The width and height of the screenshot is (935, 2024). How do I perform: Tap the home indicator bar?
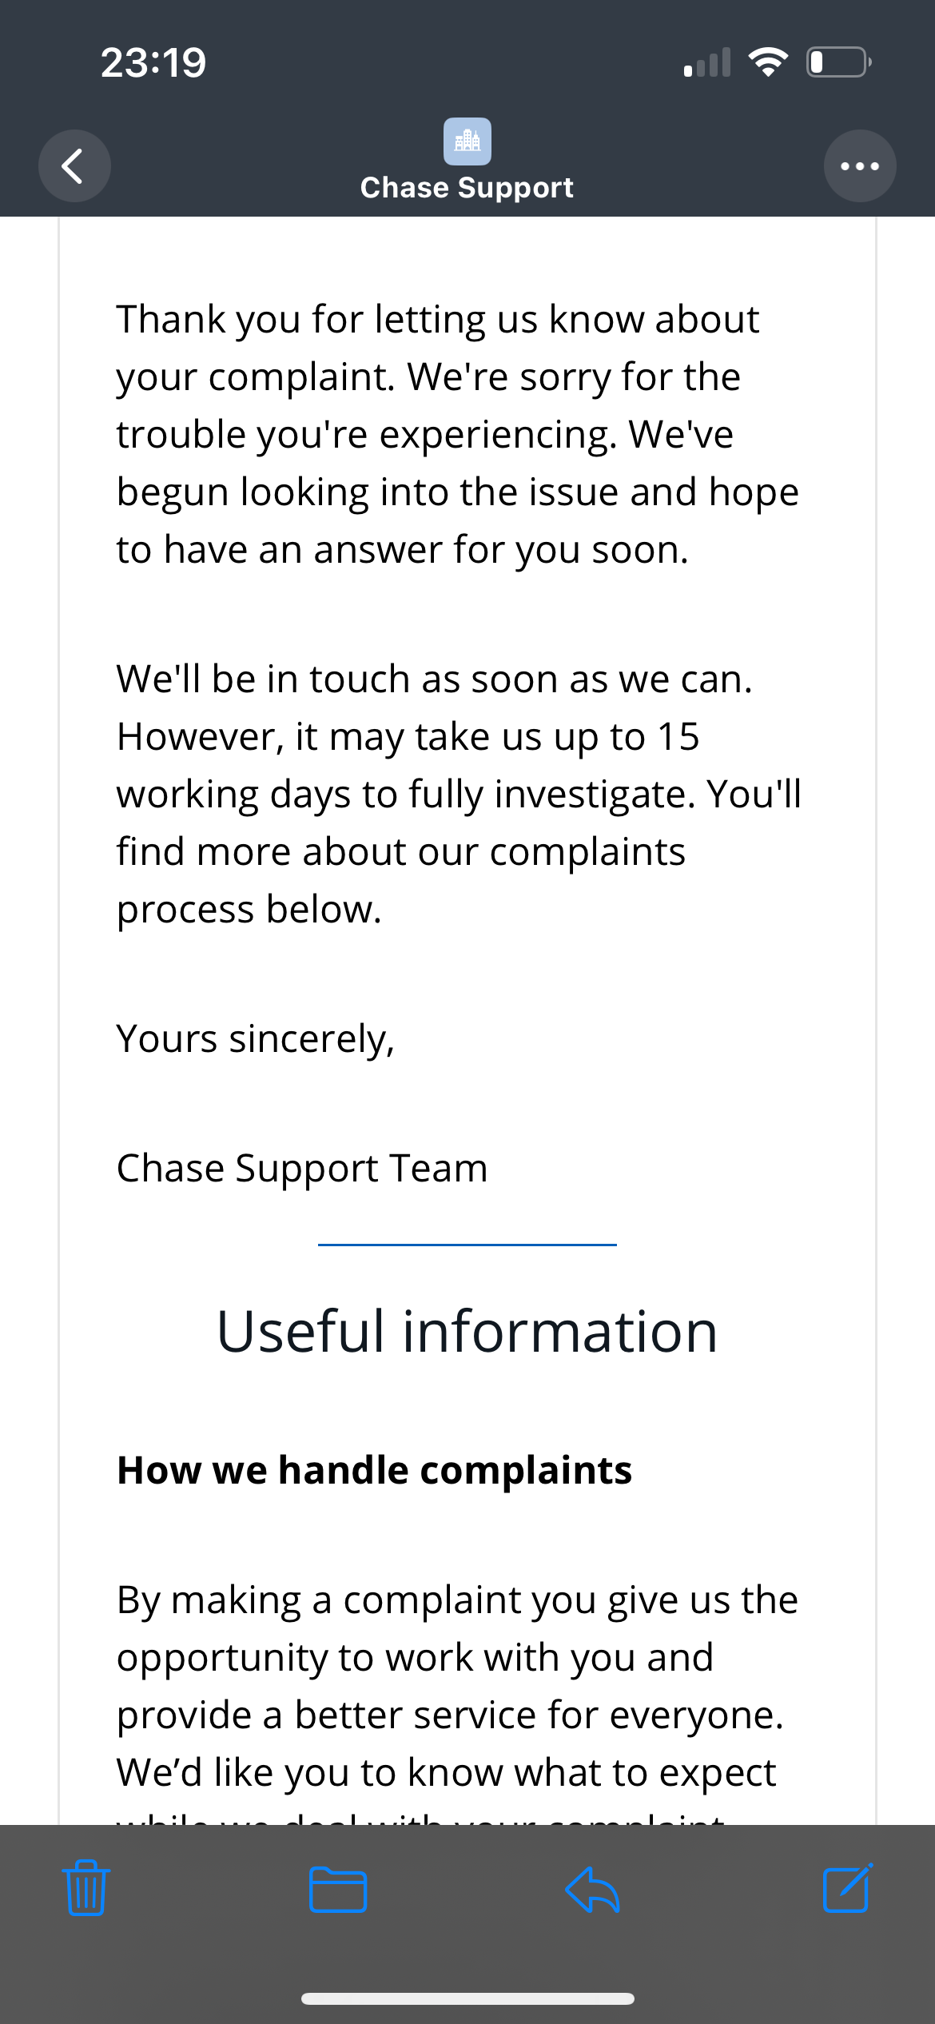(467, 1999)
